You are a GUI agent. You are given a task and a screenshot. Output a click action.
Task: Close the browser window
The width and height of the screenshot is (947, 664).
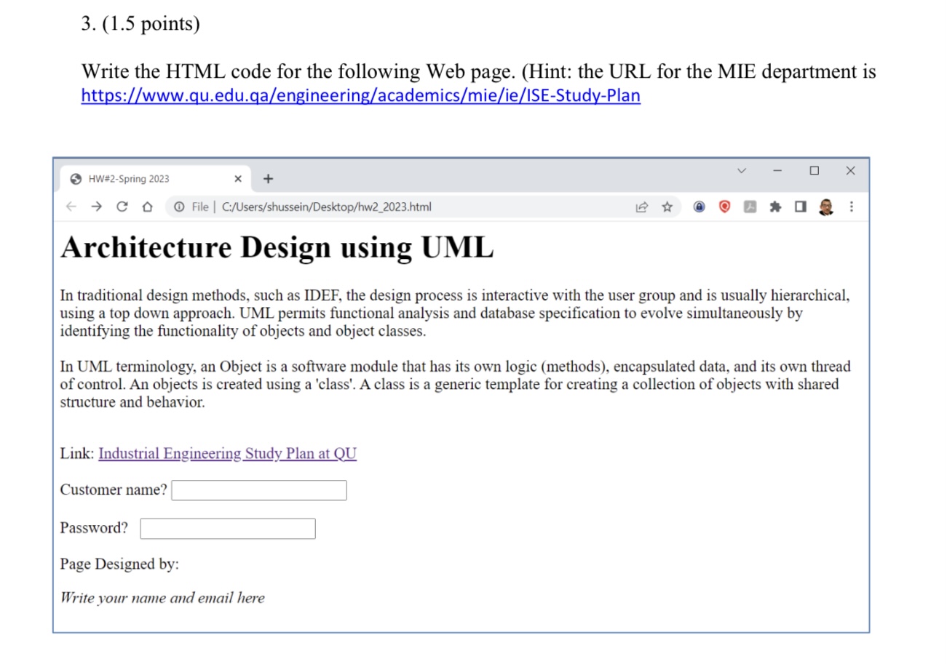[850, 171]
